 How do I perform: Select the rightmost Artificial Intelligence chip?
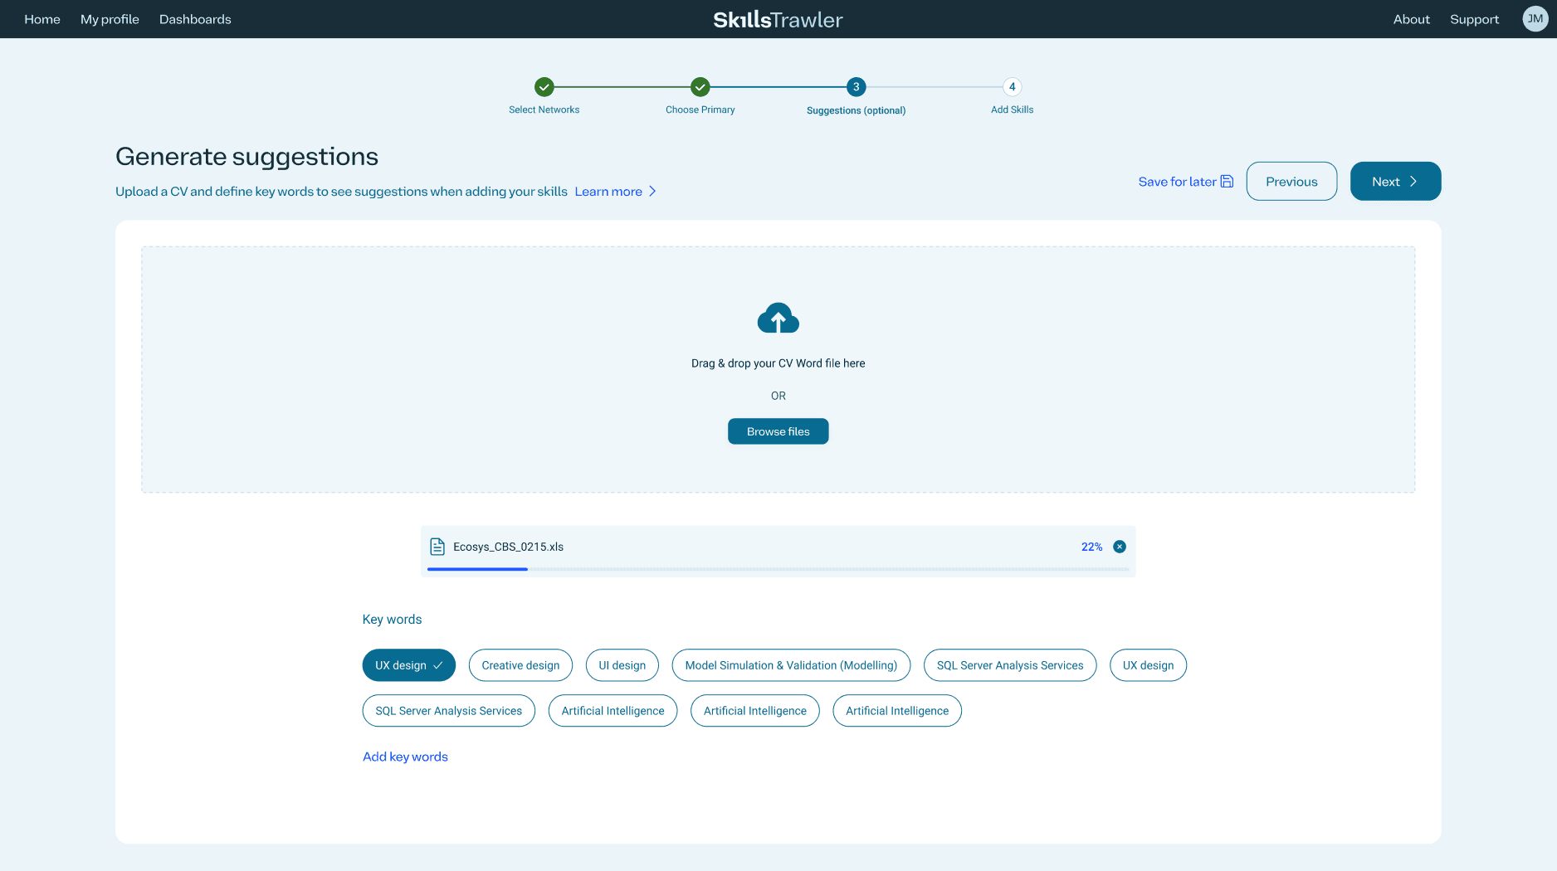click(x=897, y=711)
